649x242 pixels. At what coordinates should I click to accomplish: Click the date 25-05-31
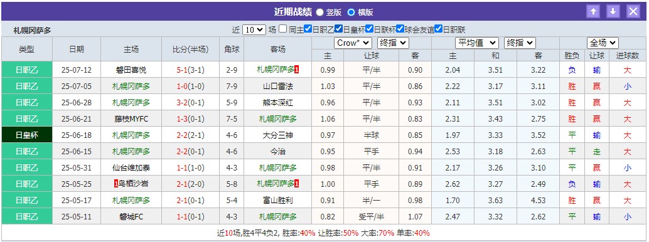(76, 168)
